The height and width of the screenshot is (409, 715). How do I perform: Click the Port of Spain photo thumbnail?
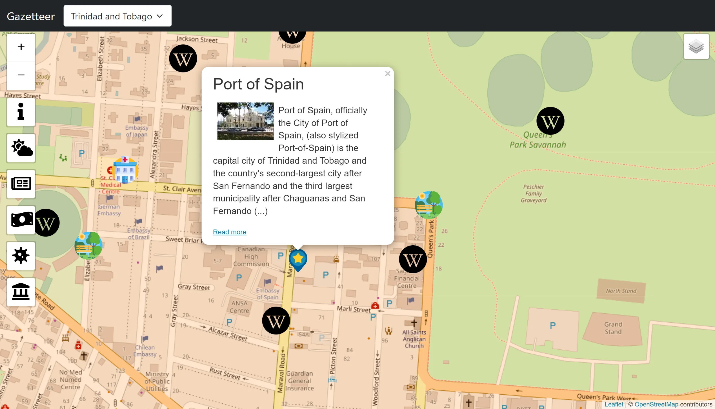click(x=245, y=121)
